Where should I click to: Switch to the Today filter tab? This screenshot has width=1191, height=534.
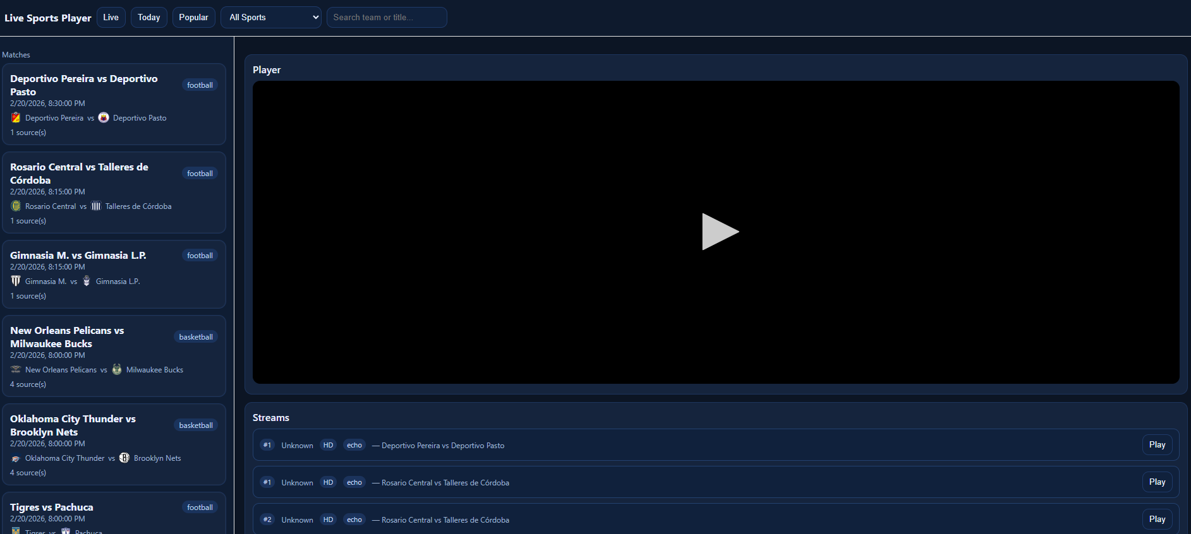[149, 17]
